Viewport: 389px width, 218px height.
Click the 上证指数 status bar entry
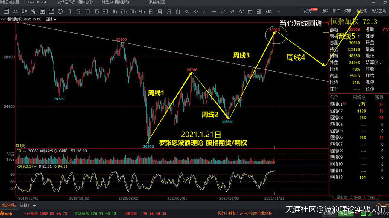point(45,214)
